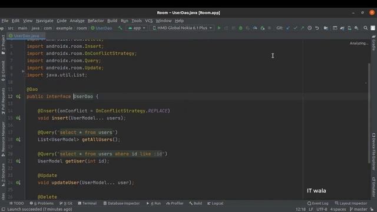This screenshot has height=212, width=377.
Task: Click the 12:18 cursor position indicator
Action: pos(300,210)
